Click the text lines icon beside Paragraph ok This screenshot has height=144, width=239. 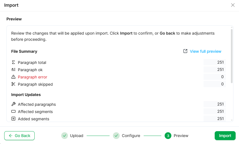(13, 70)
